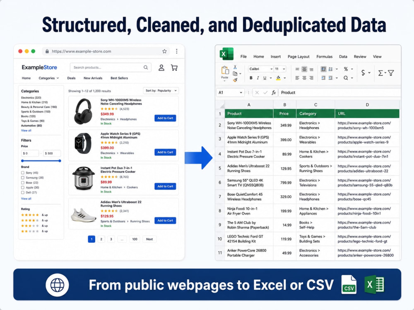
Task: Click the price slider right handle
Action: pyautogui.click(x=60, y=161)
